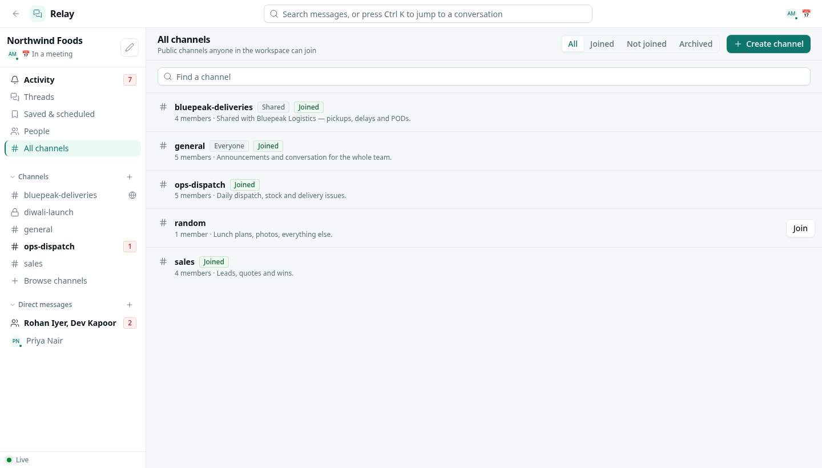Show Not joined channels
The height and width of the screenshot is (468, 822).
646,44
